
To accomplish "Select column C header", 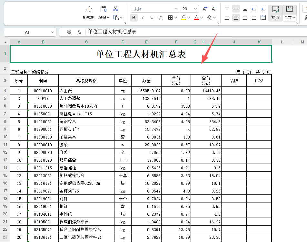I will click(86, 42).
